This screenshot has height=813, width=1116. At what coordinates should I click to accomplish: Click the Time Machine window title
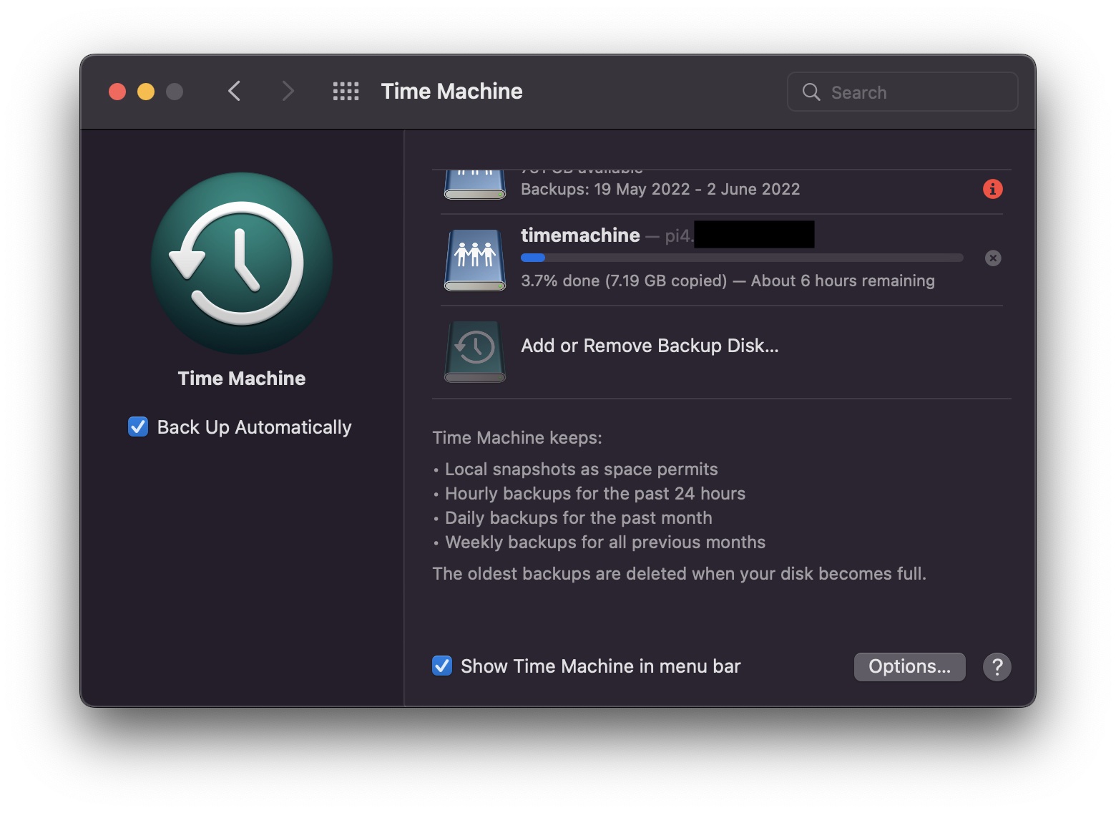(451, 92)
